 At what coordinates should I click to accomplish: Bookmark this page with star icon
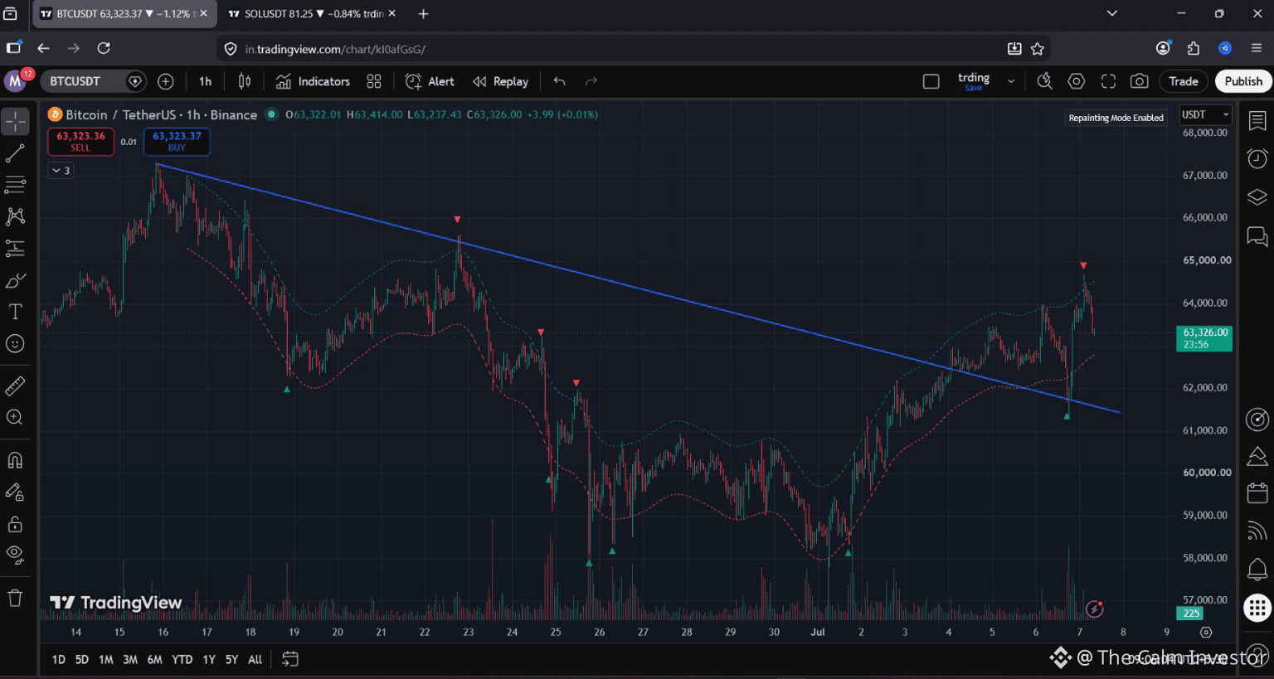point(1038,49)
